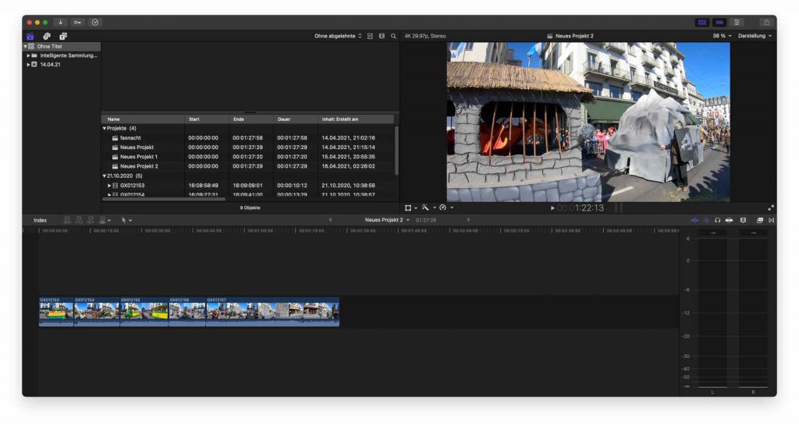Image resolution: width=799 pixels, height=426 pixels.
Task: Select the GX012157 clip in timeline
Action: (x=272, y=312)
